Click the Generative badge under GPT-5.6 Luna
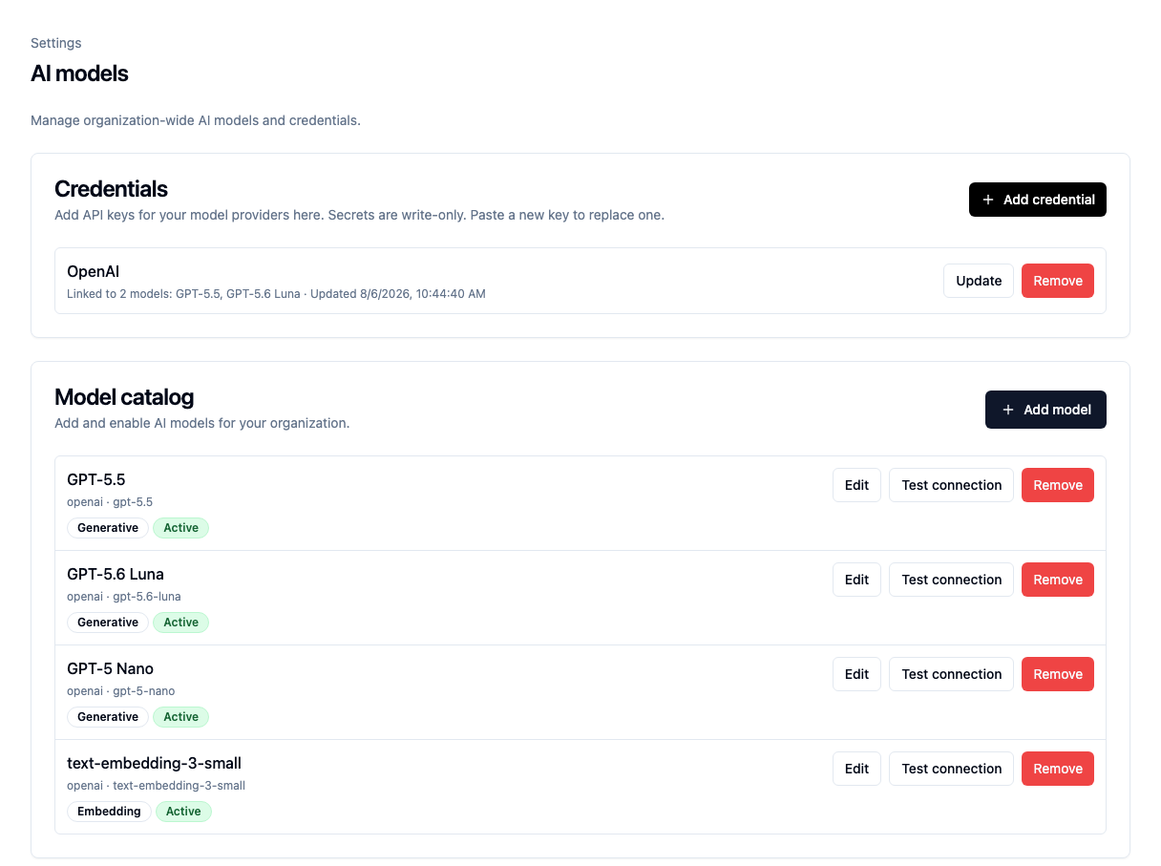Screen dimensions: 1161x866 pos(108,623)
